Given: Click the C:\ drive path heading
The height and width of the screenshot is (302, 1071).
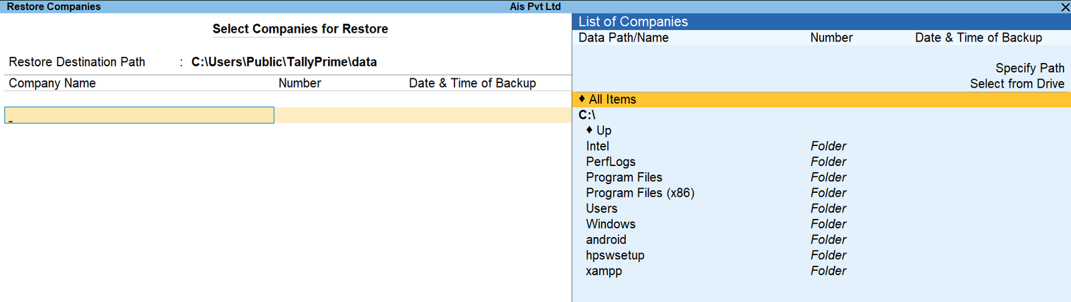Looking at the screenshot, I should click(x=587, y=115).
